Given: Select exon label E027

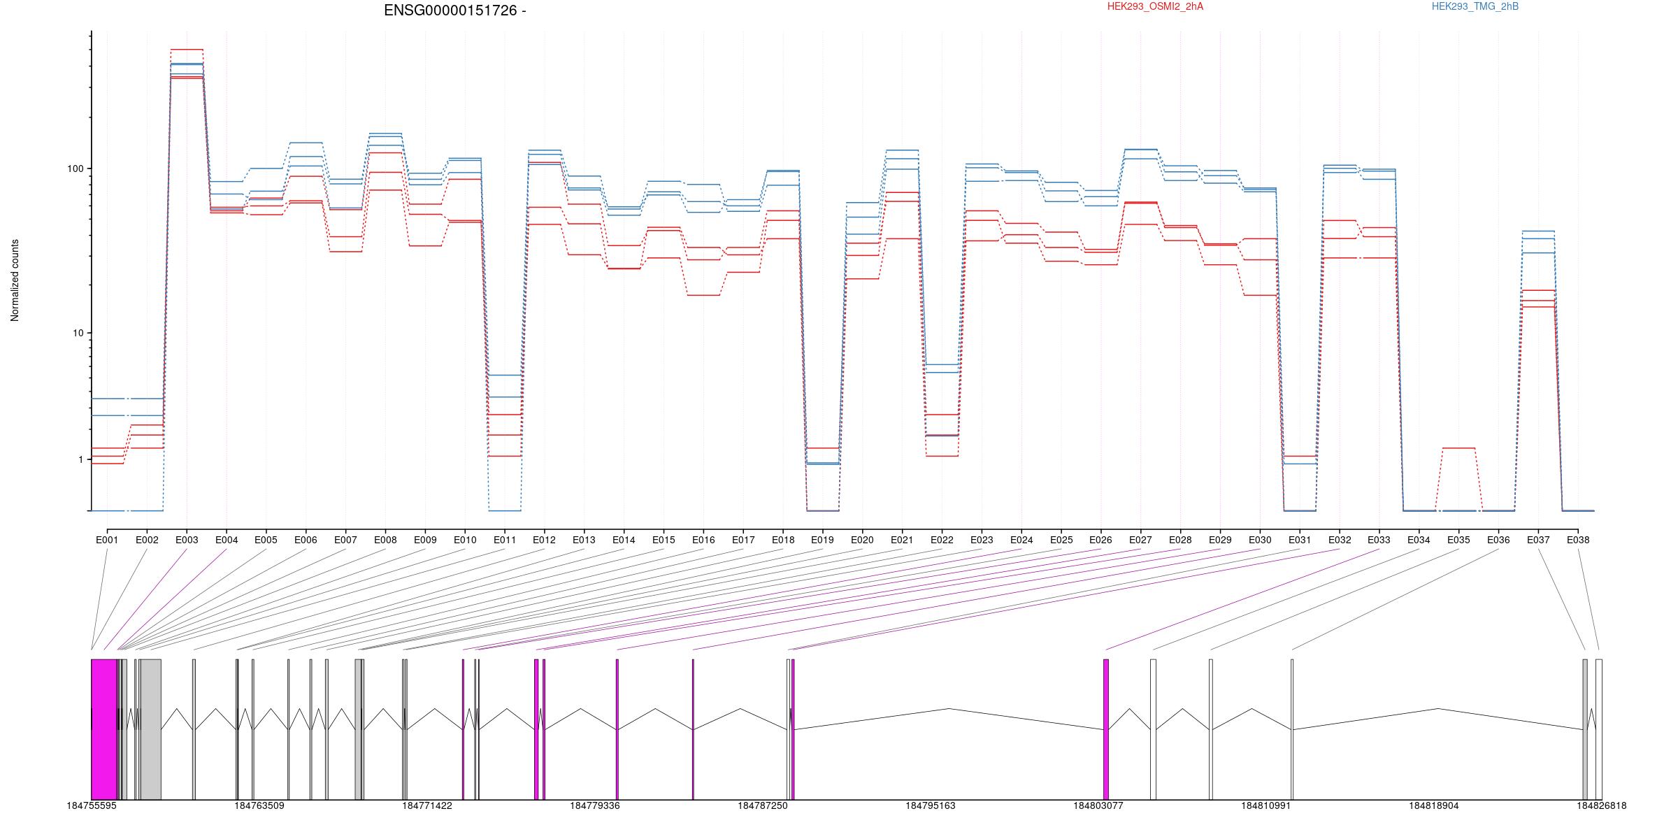Looking at the screenshot, I should click(x=1140, y=540).
